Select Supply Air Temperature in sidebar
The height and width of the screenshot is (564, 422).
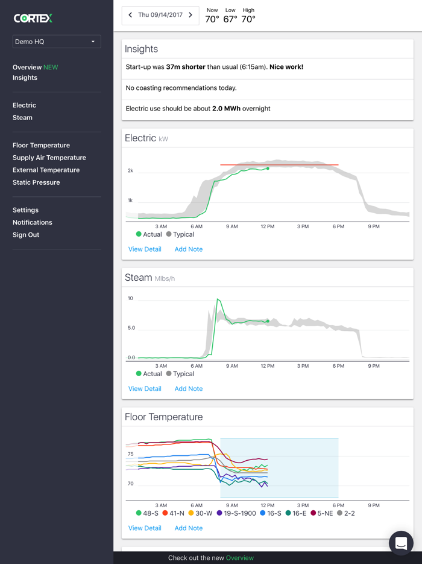pyautogui.click(x=49, y=158)
